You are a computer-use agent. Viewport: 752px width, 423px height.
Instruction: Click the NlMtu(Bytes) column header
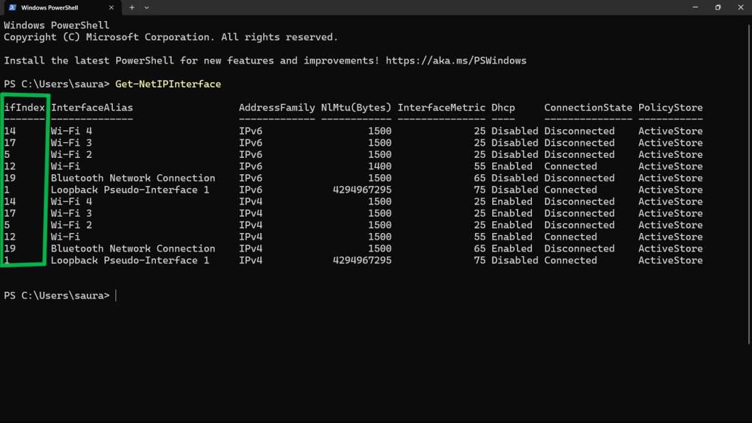(x=356, y=107)
